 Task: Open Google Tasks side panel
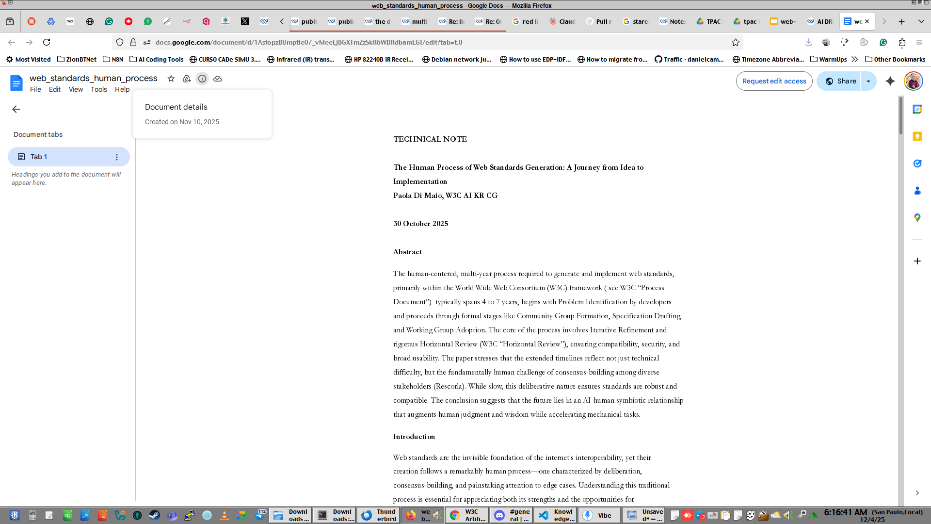[917, 164]
